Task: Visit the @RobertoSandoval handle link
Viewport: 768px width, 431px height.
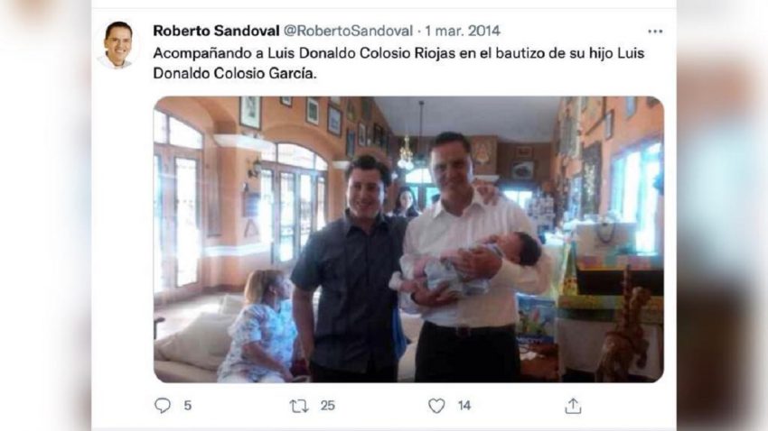Action: (348, 31)
